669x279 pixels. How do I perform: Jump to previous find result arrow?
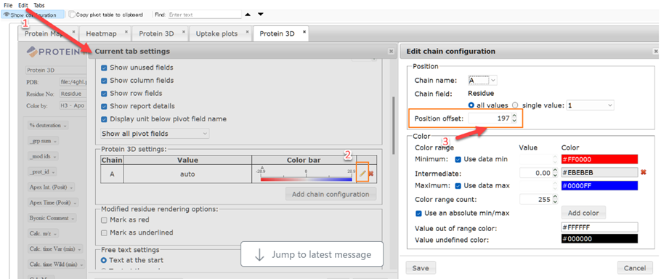point(248,15)
